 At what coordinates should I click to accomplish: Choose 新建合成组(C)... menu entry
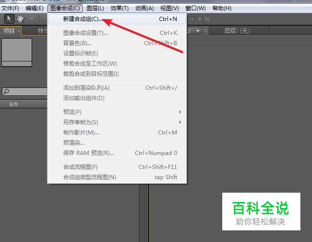[117, 19]
